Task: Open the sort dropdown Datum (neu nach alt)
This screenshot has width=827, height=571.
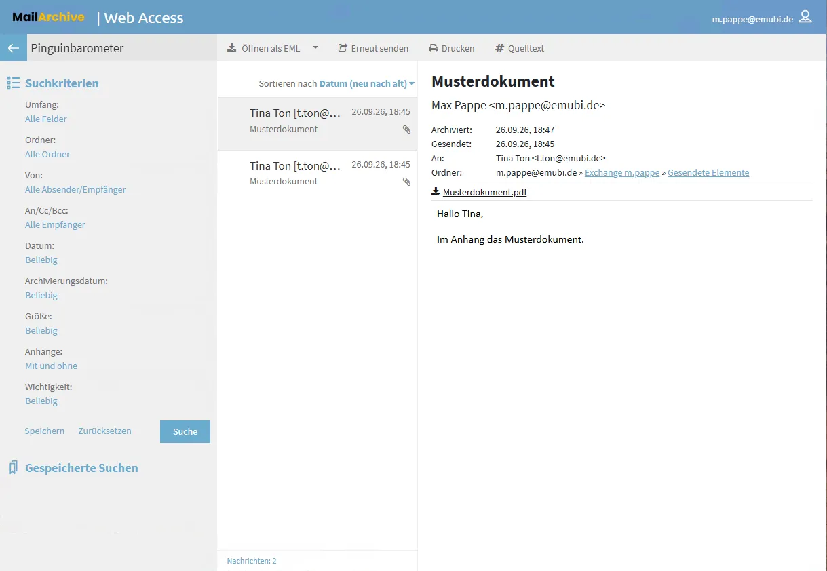Action: (366, 83)
